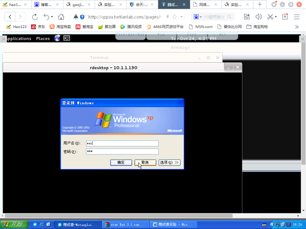Viewport: 306px width, 229px height.
Task: Open the Applications menu in Kali panel
Action: pyautogui.click(x=19, y=39)
